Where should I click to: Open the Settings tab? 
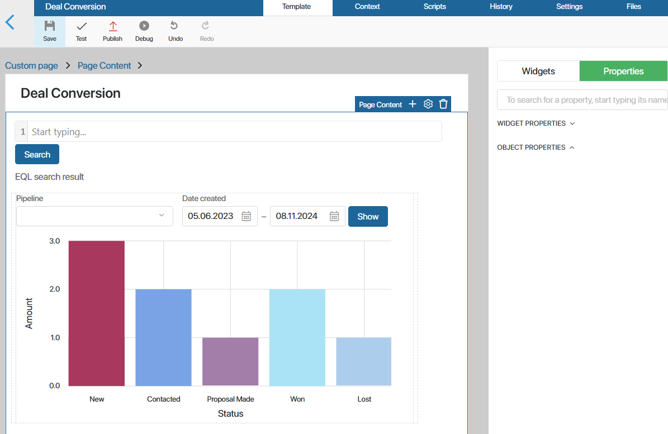[569, 7]
